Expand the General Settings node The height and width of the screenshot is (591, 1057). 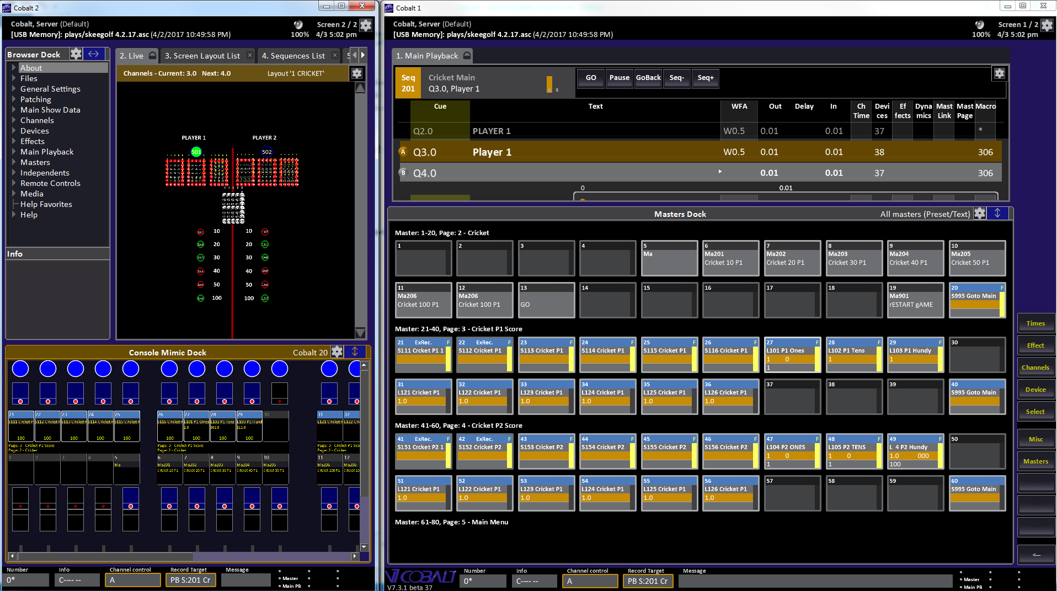(x=14, y=89)
